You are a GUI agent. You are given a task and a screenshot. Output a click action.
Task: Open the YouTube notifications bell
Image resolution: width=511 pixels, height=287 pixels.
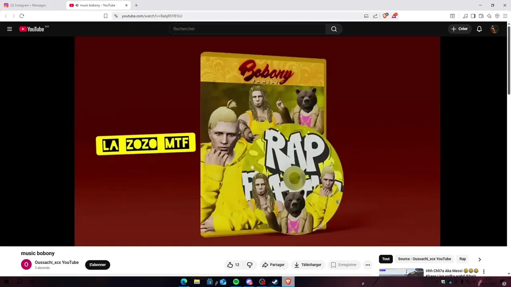pyautogui.click(x=479, y=29)
